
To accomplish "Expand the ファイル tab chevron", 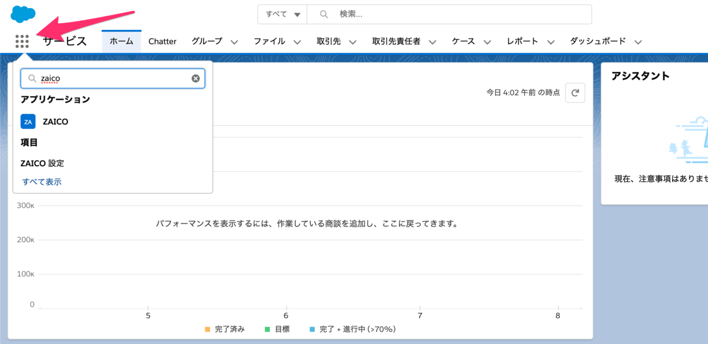I will 298,42.
